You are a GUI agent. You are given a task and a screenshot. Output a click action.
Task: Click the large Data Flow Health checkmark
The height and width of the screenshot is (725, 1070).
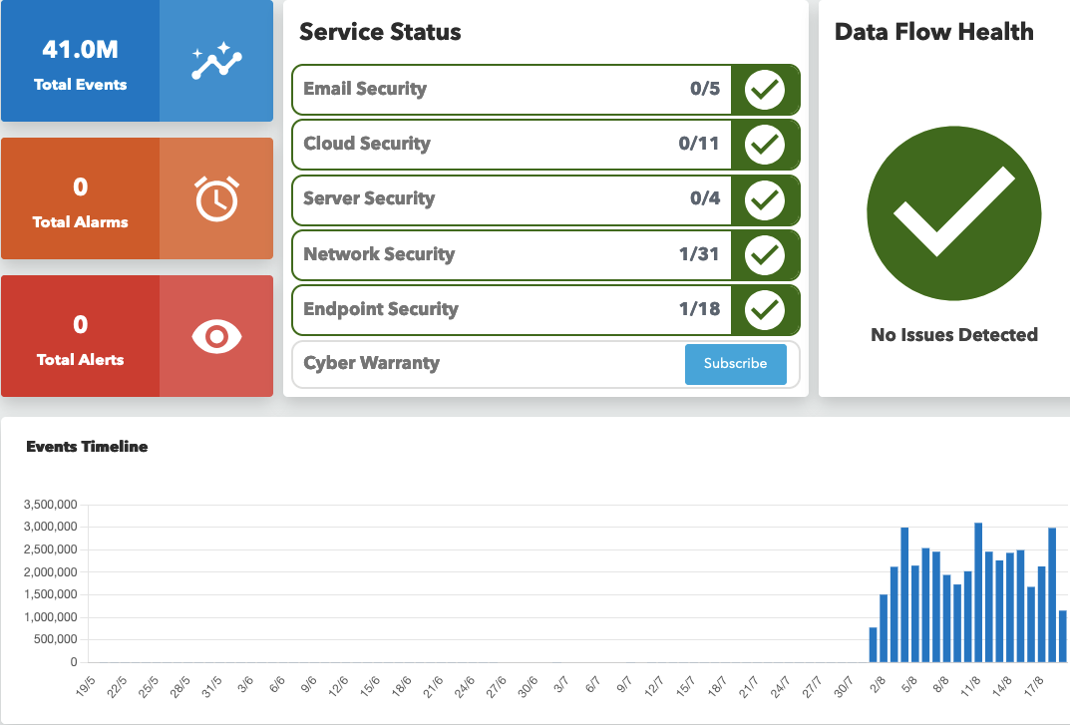954,213
